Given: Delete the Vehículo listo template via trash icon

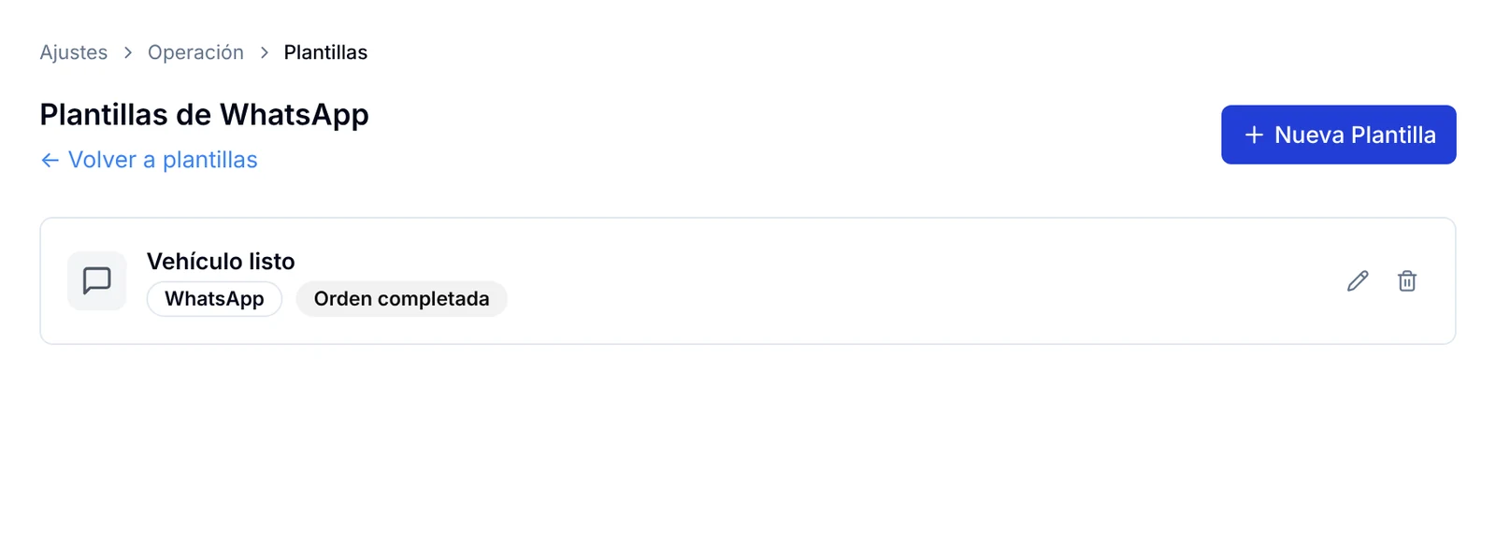Looking at the screenshot, I should pos(1406,280).
